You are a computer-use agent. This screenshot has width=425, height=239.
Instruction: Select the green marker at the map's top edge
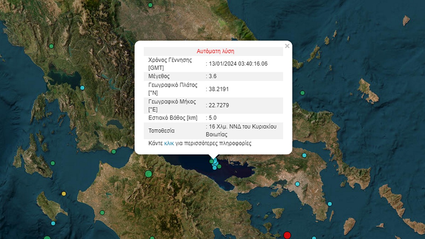click(150, 5)
